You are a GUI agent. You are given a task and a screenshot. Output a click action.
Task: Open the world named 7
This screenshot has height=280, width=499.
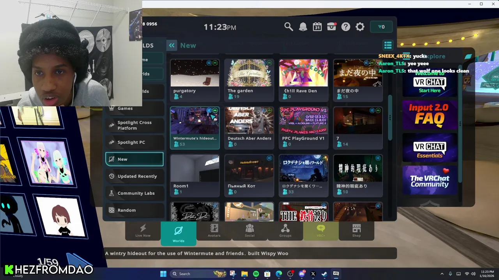point(357,128)
